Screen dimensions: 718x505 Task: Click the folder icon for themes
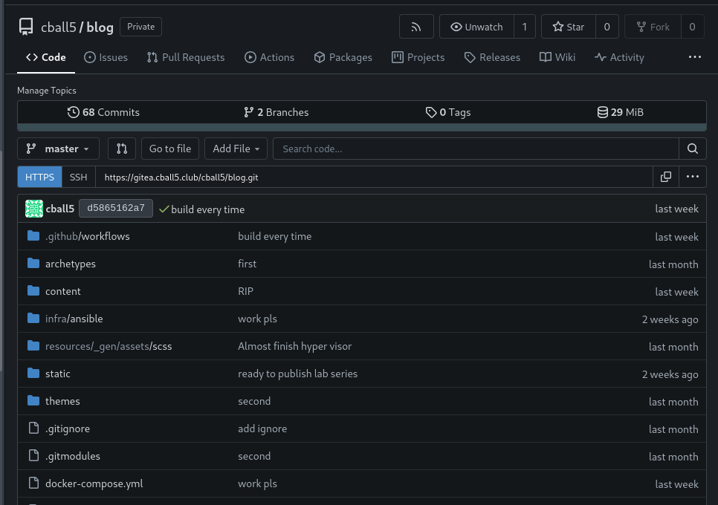pyautogui.click(x=33, y=400)
